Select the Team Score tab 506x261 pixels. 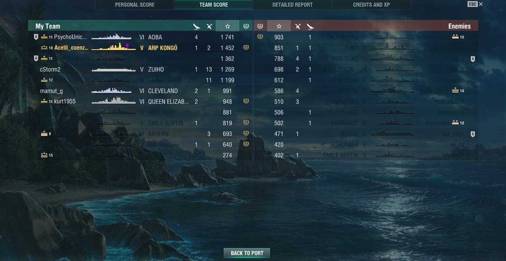tap(214, 5)
